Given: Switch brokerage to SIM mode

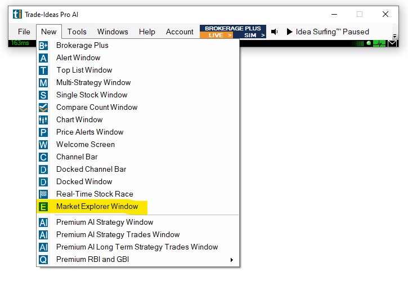Looking at the screenshot, I should point(250,35).
